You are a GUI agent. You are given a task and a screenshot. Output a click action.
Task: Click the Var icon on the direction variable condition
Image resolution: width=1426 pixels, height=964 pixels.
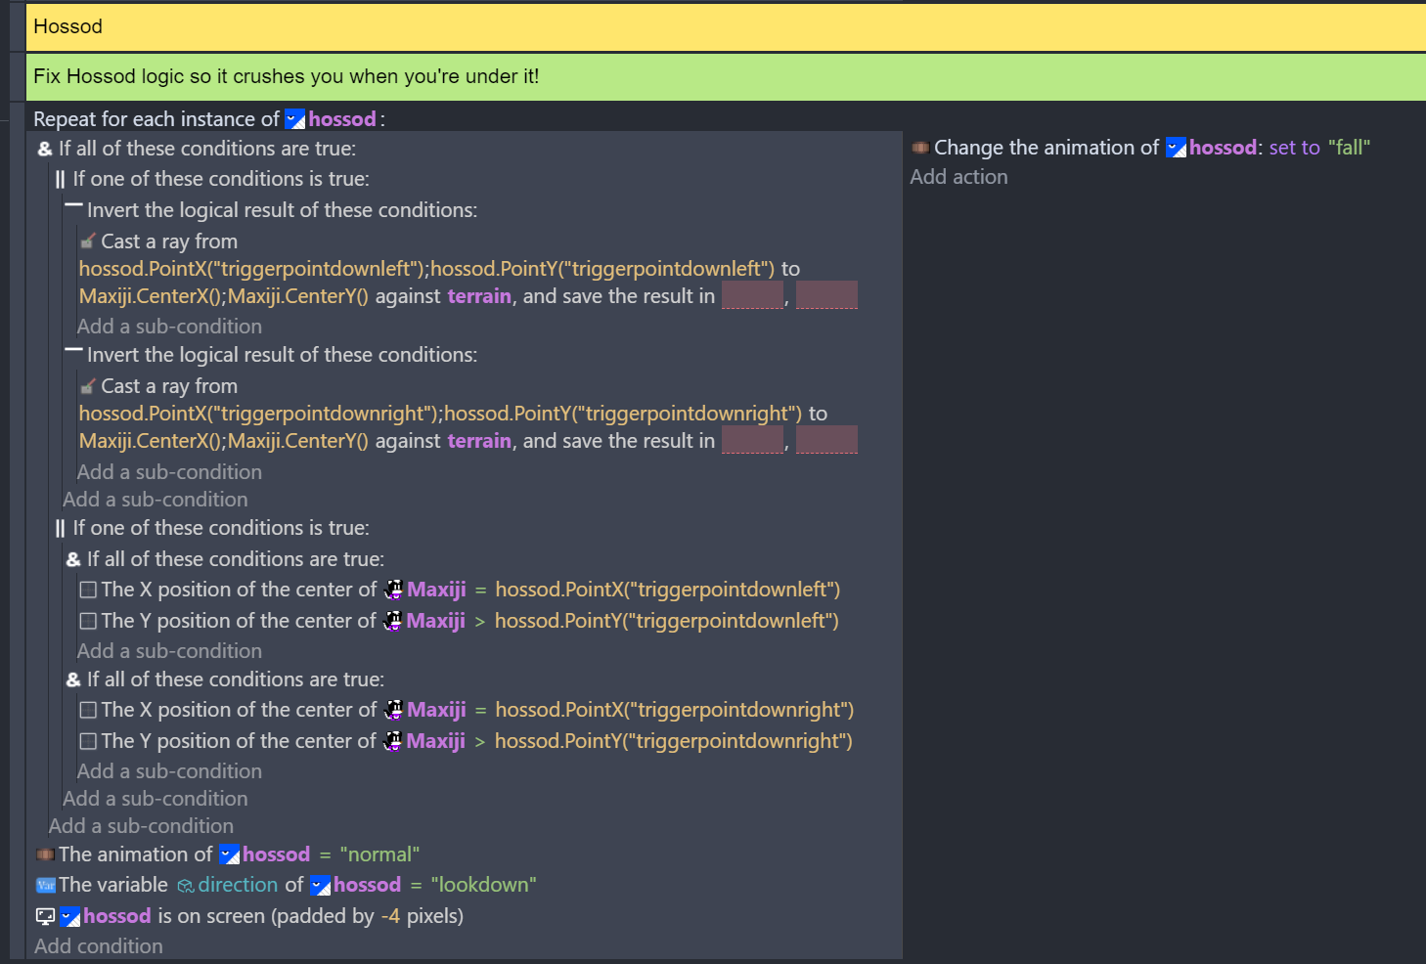(45, 885)
